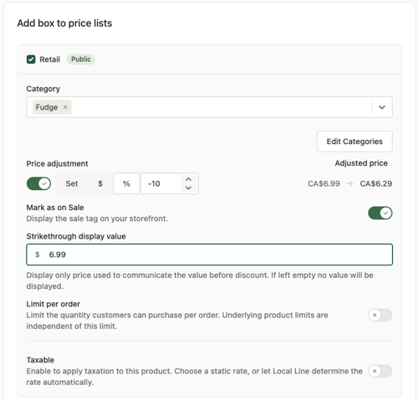The height and width of the screenshot is (401, 418).
Task: Click the Public badge
Action: (81, 59)
